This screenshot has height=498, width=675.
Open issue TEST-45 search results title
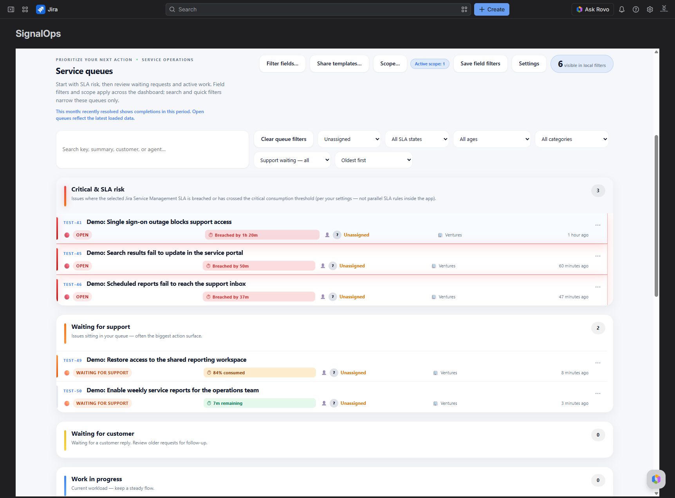[165, 253]
